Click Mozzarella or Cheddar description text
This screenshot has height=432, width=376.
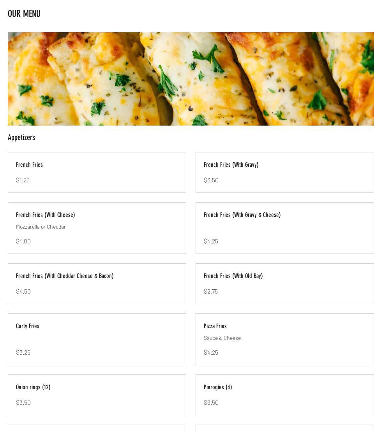point(41,227)
